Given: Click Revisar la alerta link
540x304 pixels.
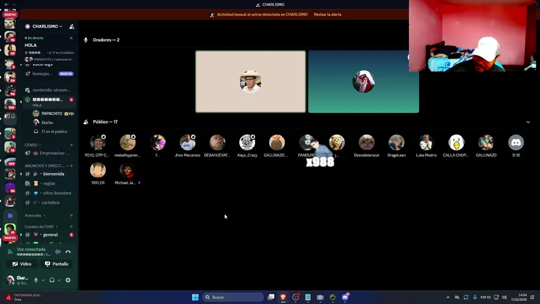Looking at the screenshot, I should pyautogui.click(x=327, y=15).
